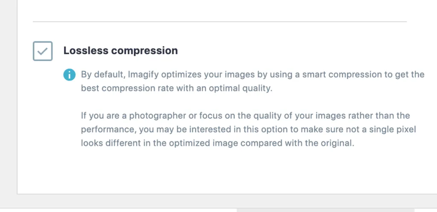Click the phrase "optimized image" in the last line
Viewport: 437px width, 212px height.
coord(204,143)
